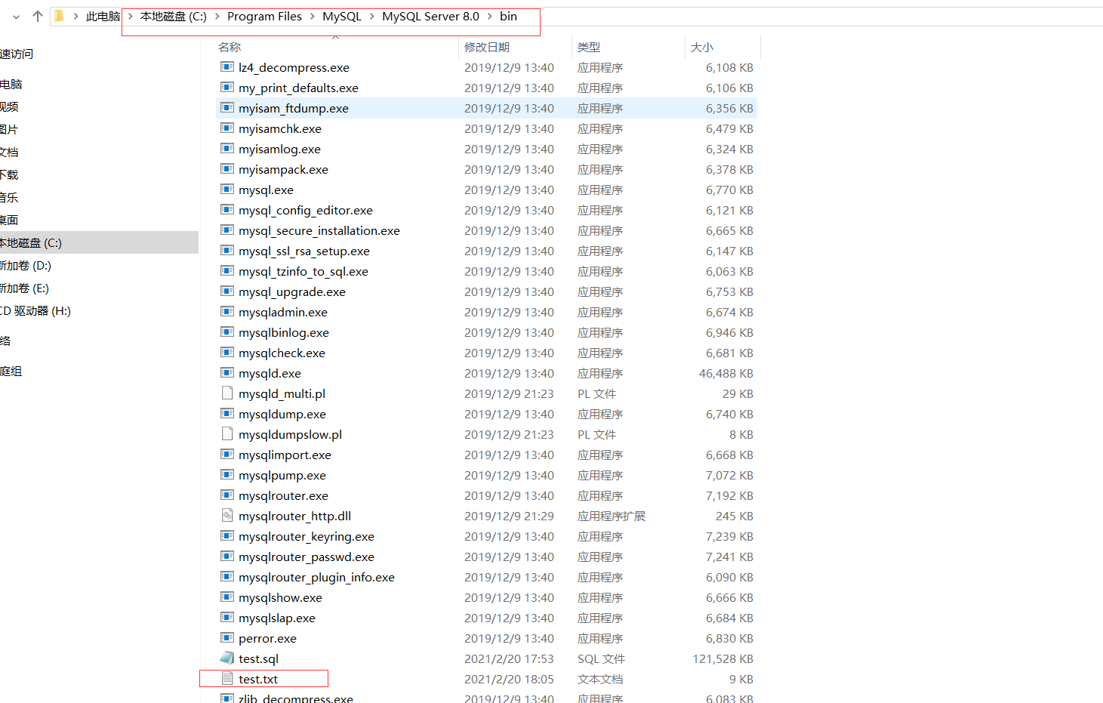Go to 本地磁盘 (C:) using the breadcrumb

point(173,16)
